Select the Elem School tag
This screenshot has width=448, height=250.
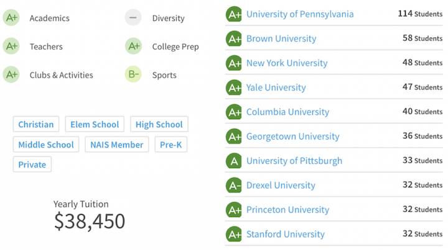click(95, 124)
